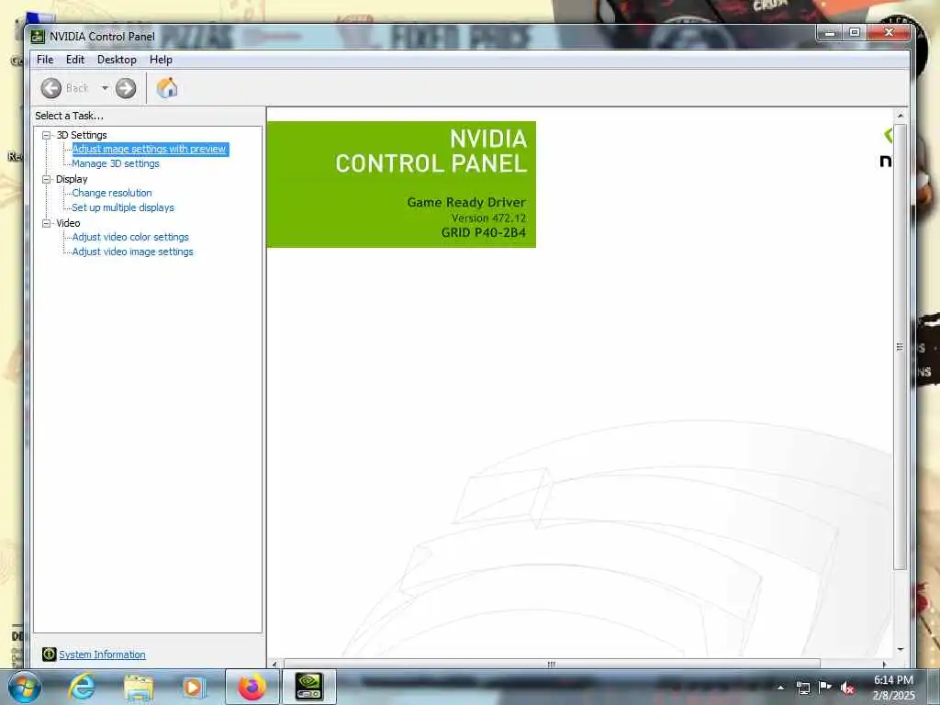Open the Desktop menu
Image resolution: width=940 pixels, height=705 pixels.
(x=117, y=60)
